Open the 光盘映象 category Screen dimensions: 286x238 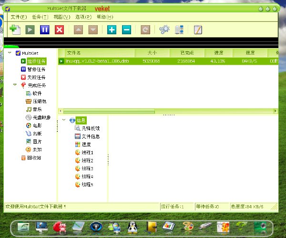point(41,118)
